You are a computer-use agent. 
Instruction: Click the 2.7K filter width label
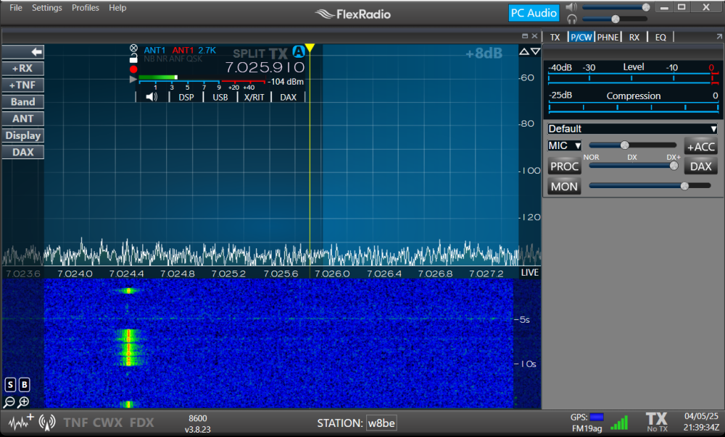coord(207,51)
